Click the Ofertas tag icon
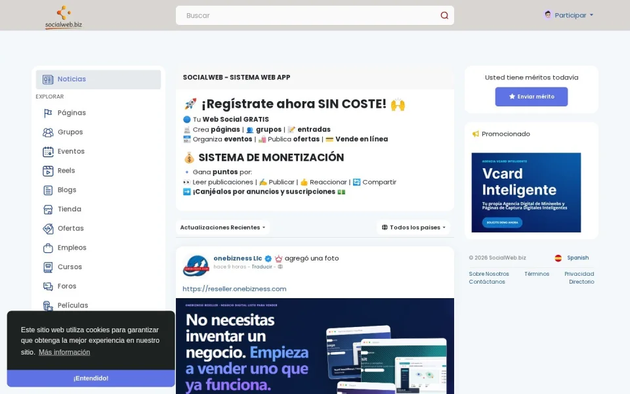The image size is (630, 394). click(x=48, y=229)
